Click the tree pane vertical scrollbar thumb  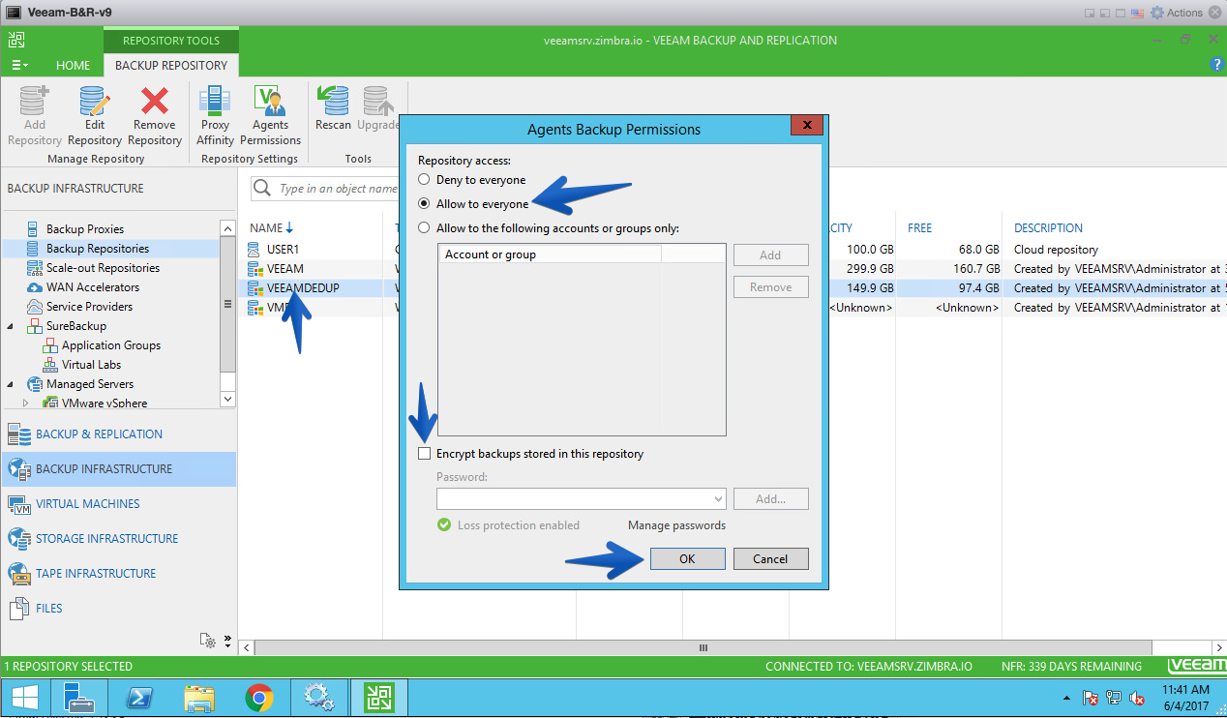(x=227, y=305)
